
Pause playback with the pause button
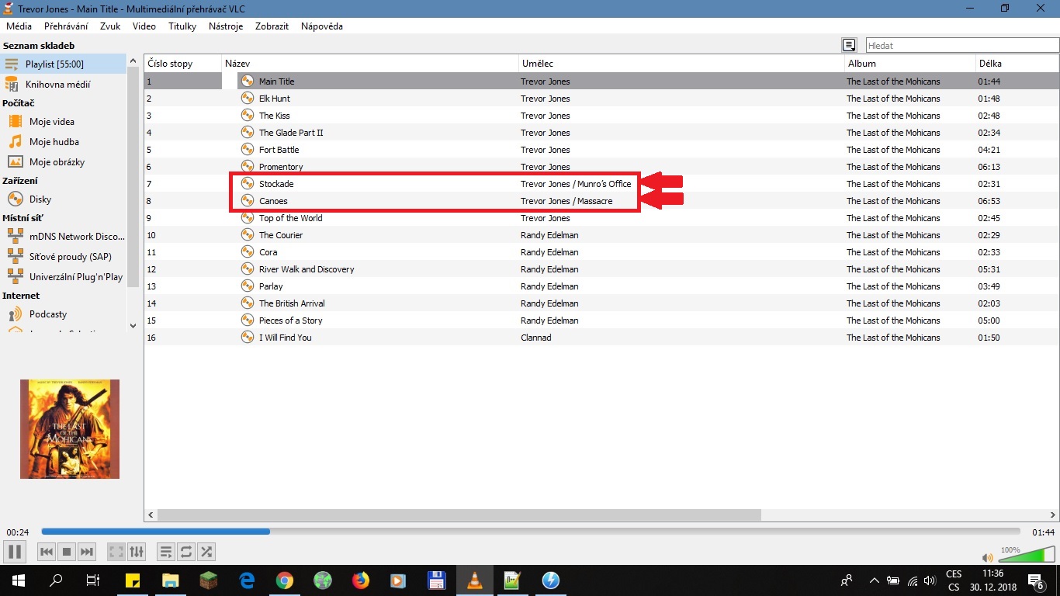click(x=14, y=552)
